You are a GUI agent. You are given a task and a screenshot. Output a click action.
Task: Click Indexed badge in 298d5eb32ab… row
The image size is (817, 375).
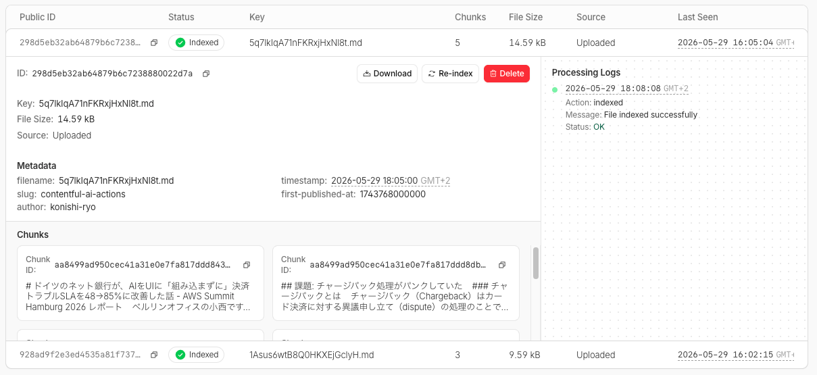pos(196,43)
